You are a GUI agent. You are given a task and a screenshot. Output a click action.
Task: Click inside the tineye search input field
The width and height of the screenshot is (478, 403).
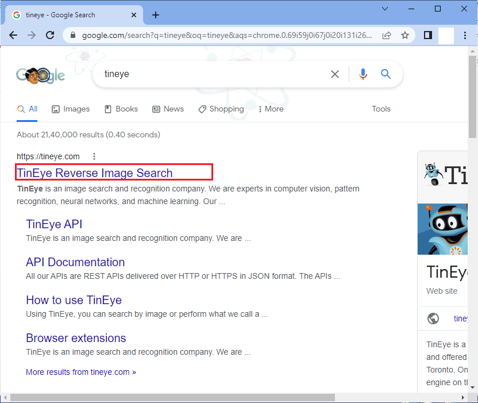click(x=213, y=74)
